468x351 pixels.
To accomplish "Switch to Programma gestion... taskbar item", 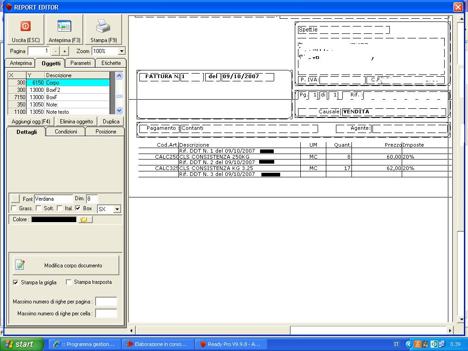I will pyautogui.click(x=85, y=344).
